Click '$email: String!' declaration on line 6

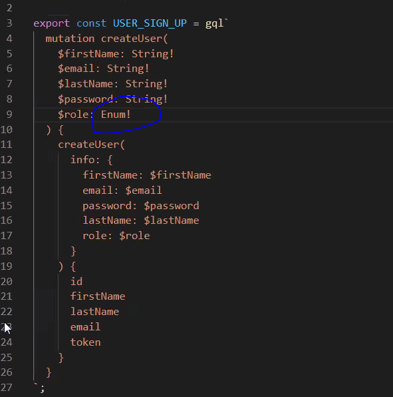tap(103, 69)
